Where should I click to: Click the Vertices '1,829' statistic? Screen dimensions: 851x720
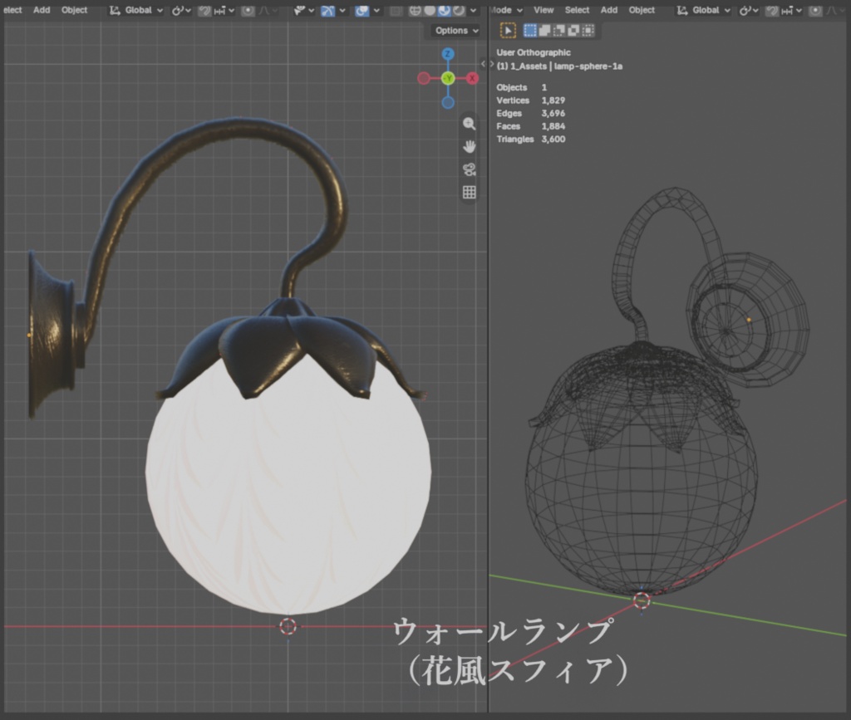553,100
